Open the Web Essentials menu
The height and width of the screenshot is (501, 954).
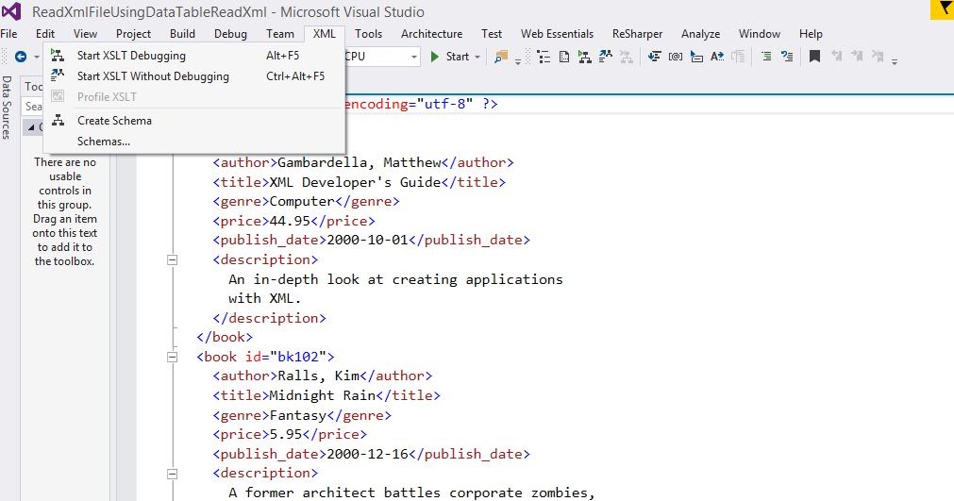tap(557, 34)
